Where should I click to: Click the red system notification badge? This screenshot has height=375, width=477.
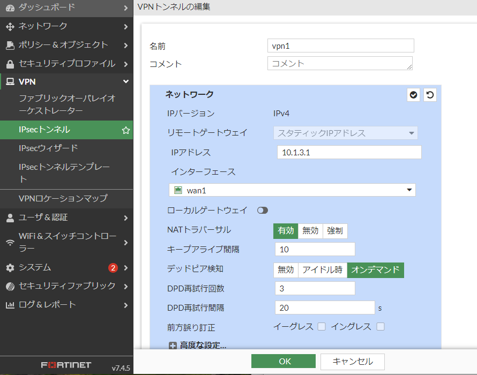point(113,268)
